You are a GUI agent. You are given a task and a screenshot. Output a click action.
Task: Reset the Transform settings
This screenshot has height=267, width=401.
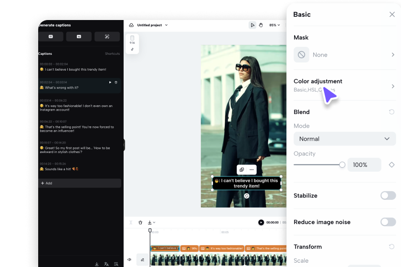coord(391,246)
